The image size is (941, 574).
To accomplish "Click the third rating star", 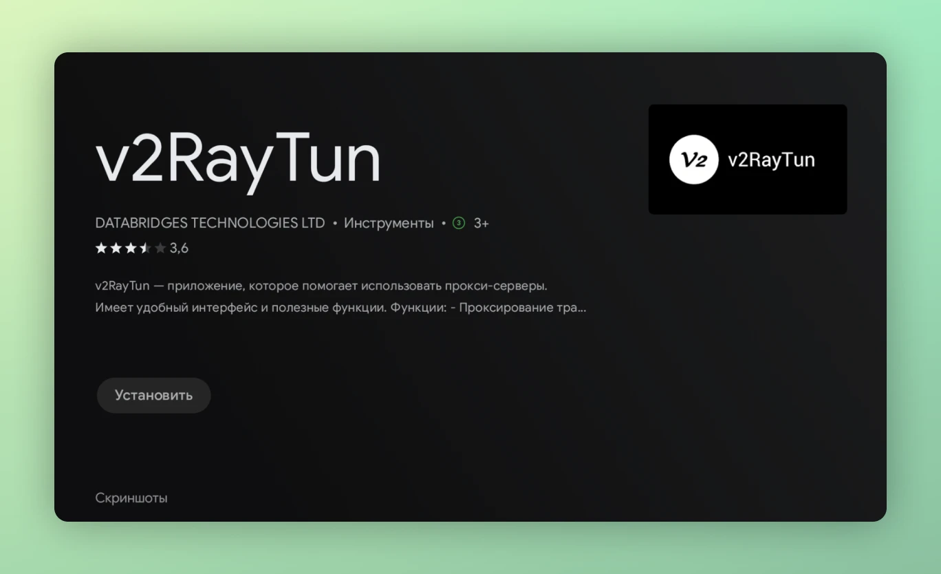I will click(131, 248).
